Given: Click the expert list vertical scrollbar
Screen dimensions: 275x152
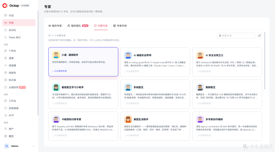Looking at the screenshot, I should [265, 61].
